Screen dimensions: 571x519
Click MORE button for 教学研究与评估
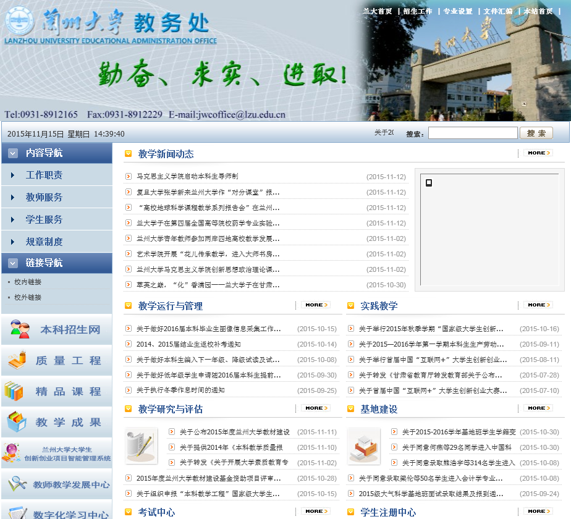point(316,408)
